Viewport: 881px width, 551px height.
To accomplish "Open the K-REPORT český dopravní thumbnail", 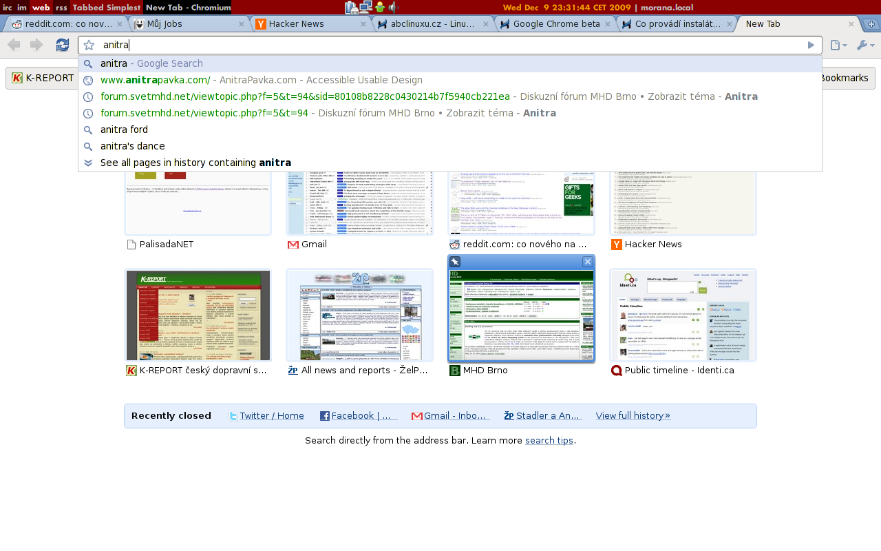I will (x=198, y=315).
